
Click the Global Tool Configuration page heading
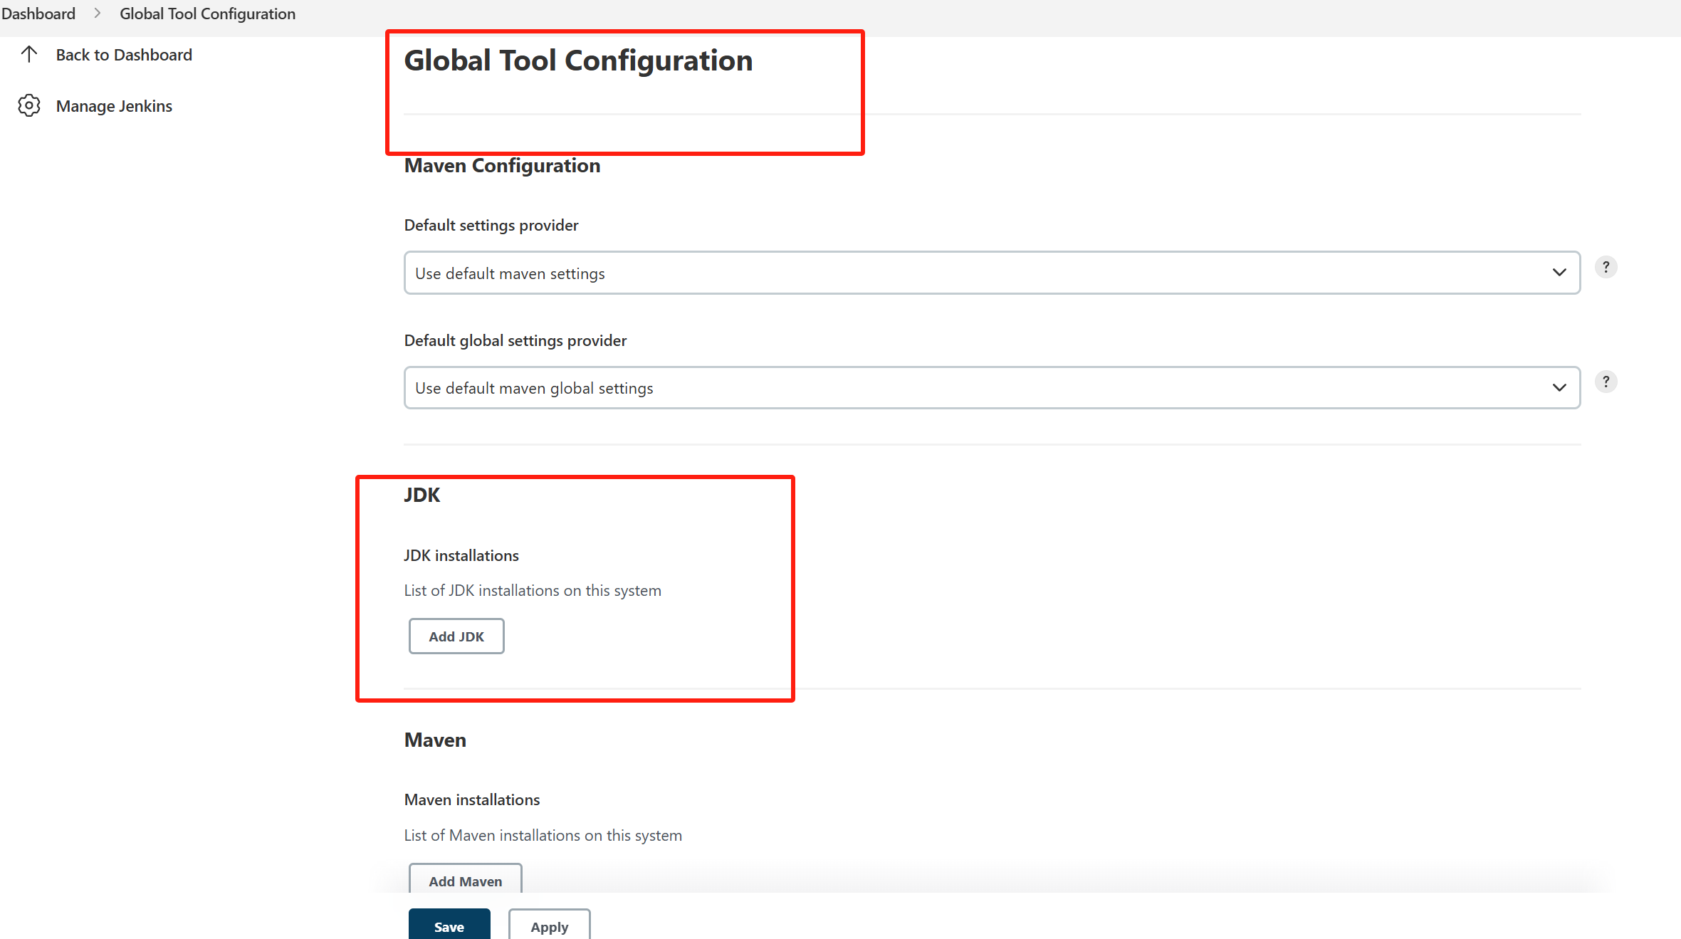[x=578, y=61]
